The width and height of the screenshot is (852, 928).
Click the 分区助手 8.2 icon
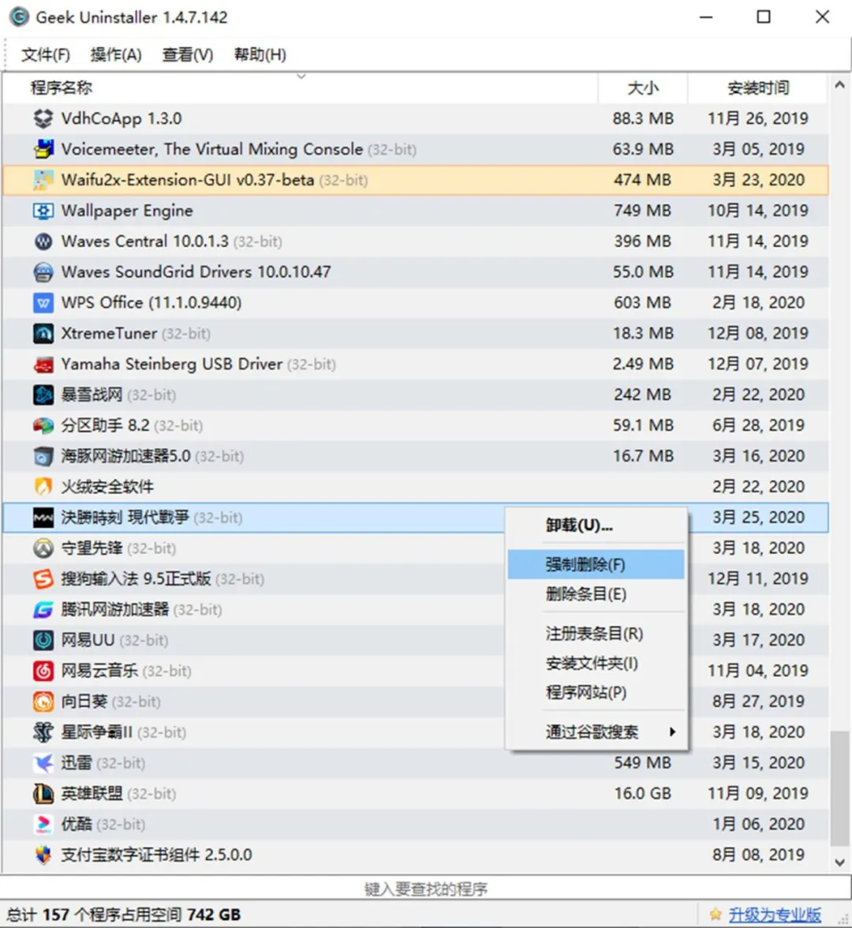pos(43,425)
